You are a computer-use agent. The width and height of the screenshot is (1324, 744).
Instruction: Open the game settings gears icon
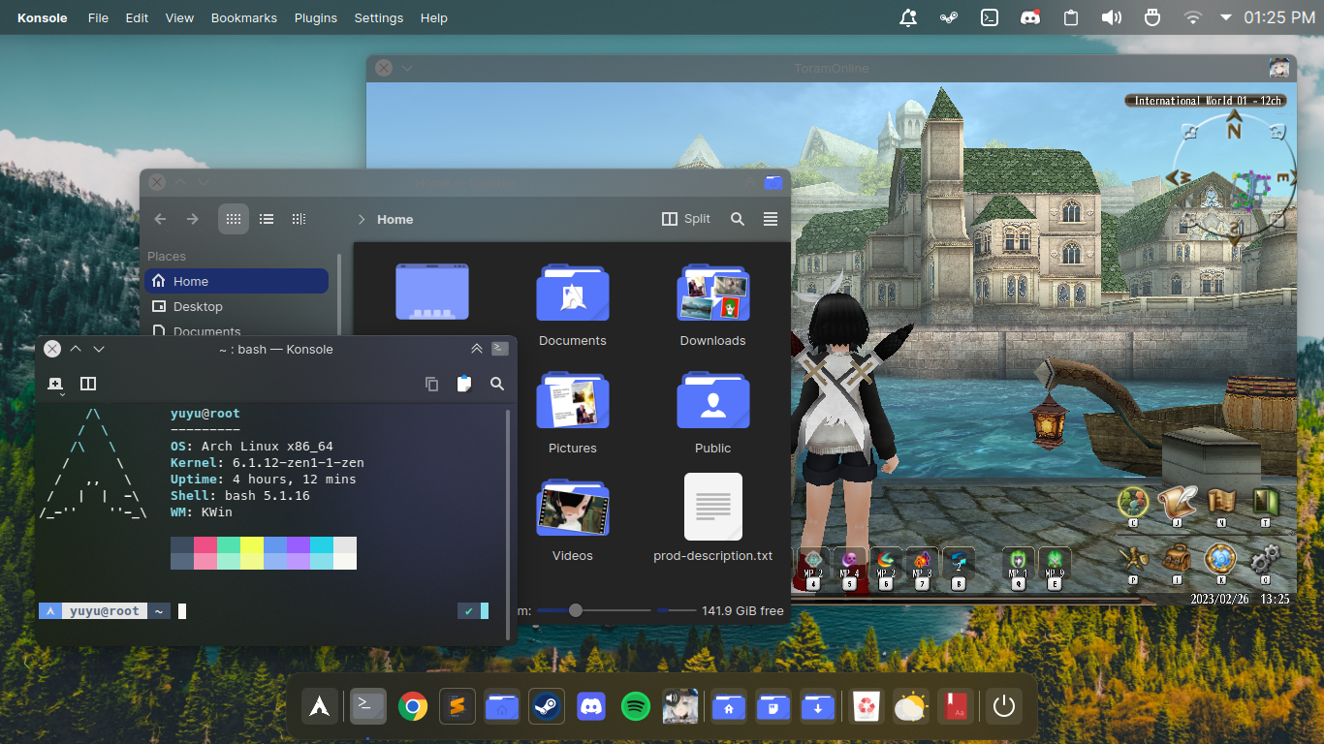coord(1265,561)
